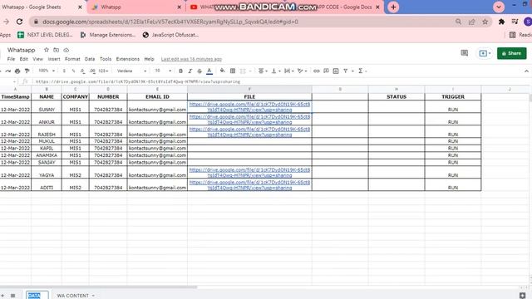The width and height of the screenshot is (532, 299).
Task: Click the cloud document status icon
Action: (66, 50)
